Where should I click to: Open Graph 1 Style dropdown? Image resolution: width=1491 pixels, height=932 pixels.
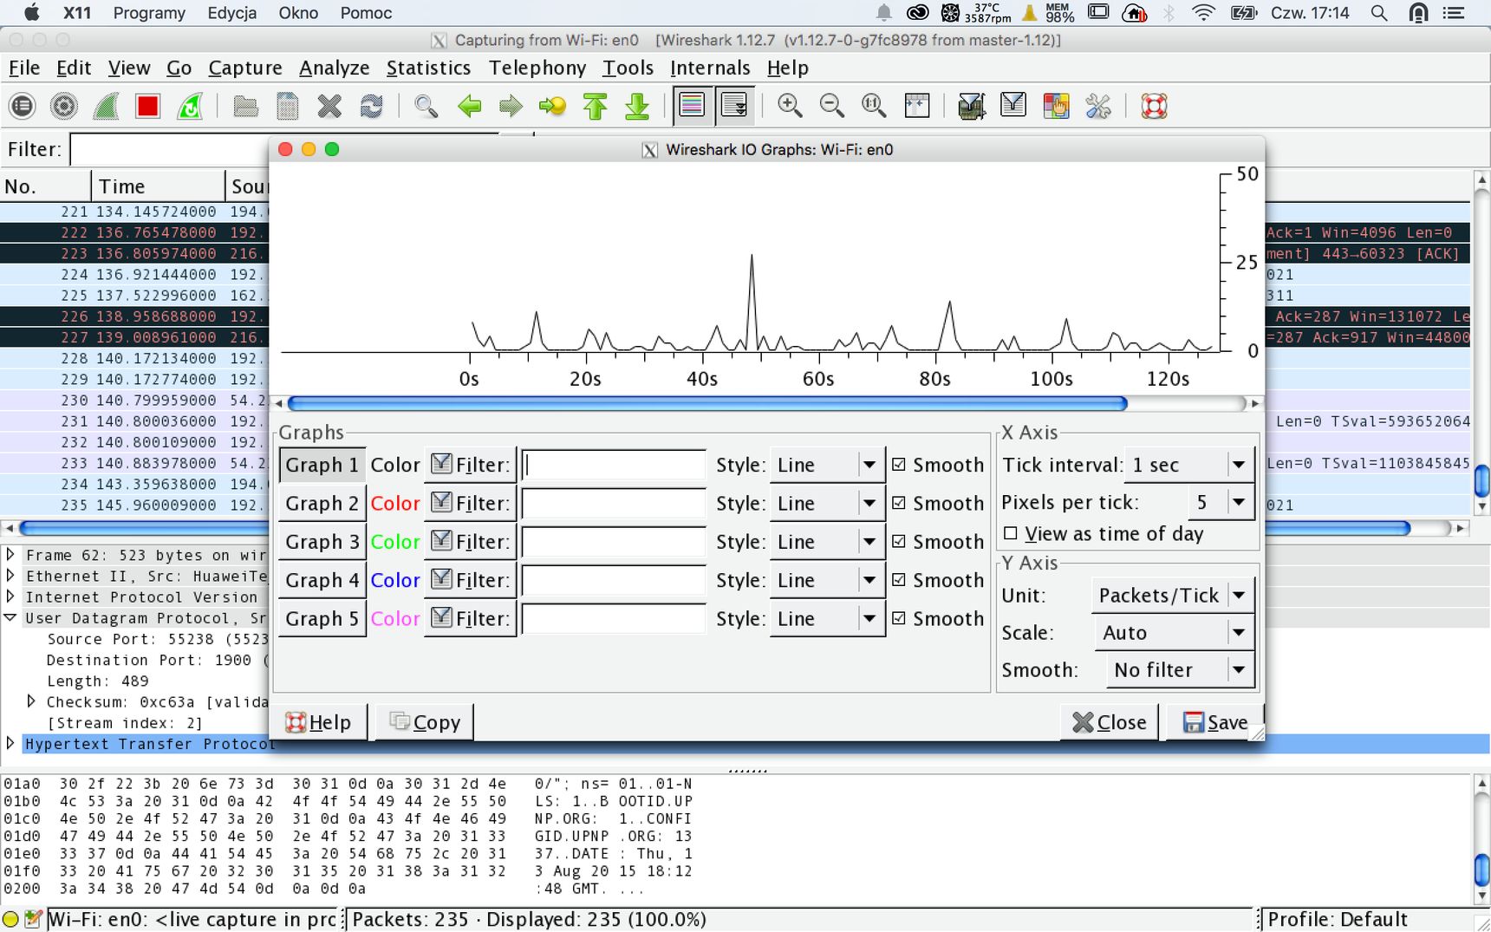(827, 465)
